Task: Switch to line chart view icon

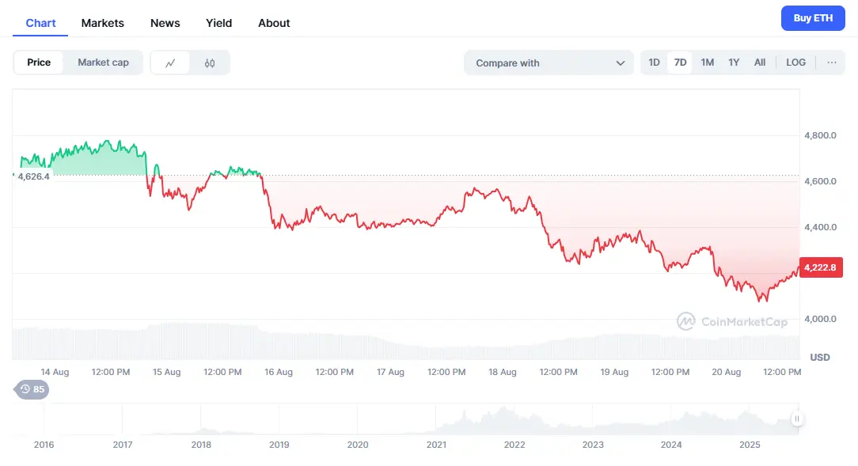Action: point(170,63)
